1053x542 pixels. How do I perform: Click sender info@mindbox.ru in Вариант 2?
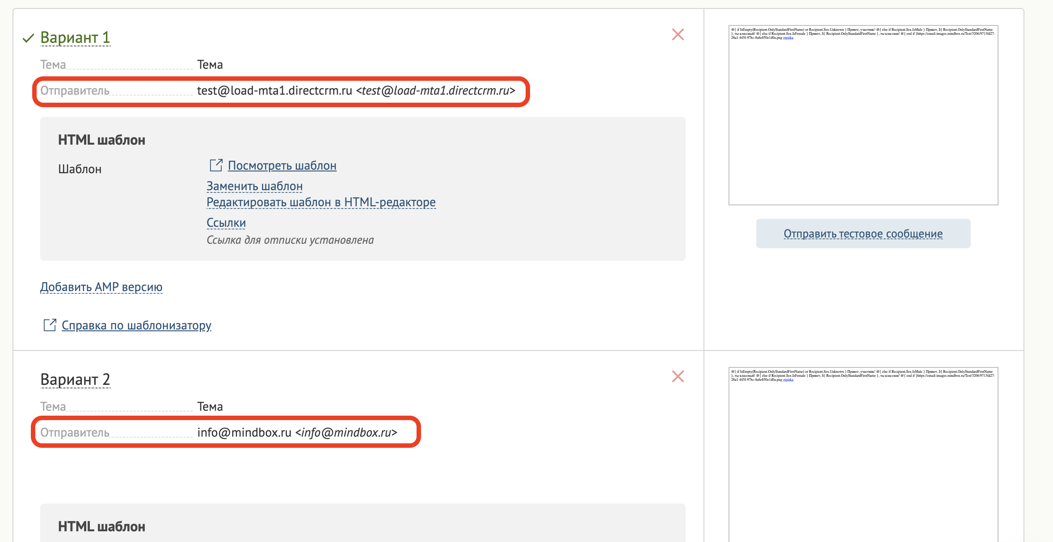click(x=297, y=433)
